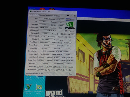Click the Shaders value 128 Unified
This screenshot has height=97, width=130.
45,39
